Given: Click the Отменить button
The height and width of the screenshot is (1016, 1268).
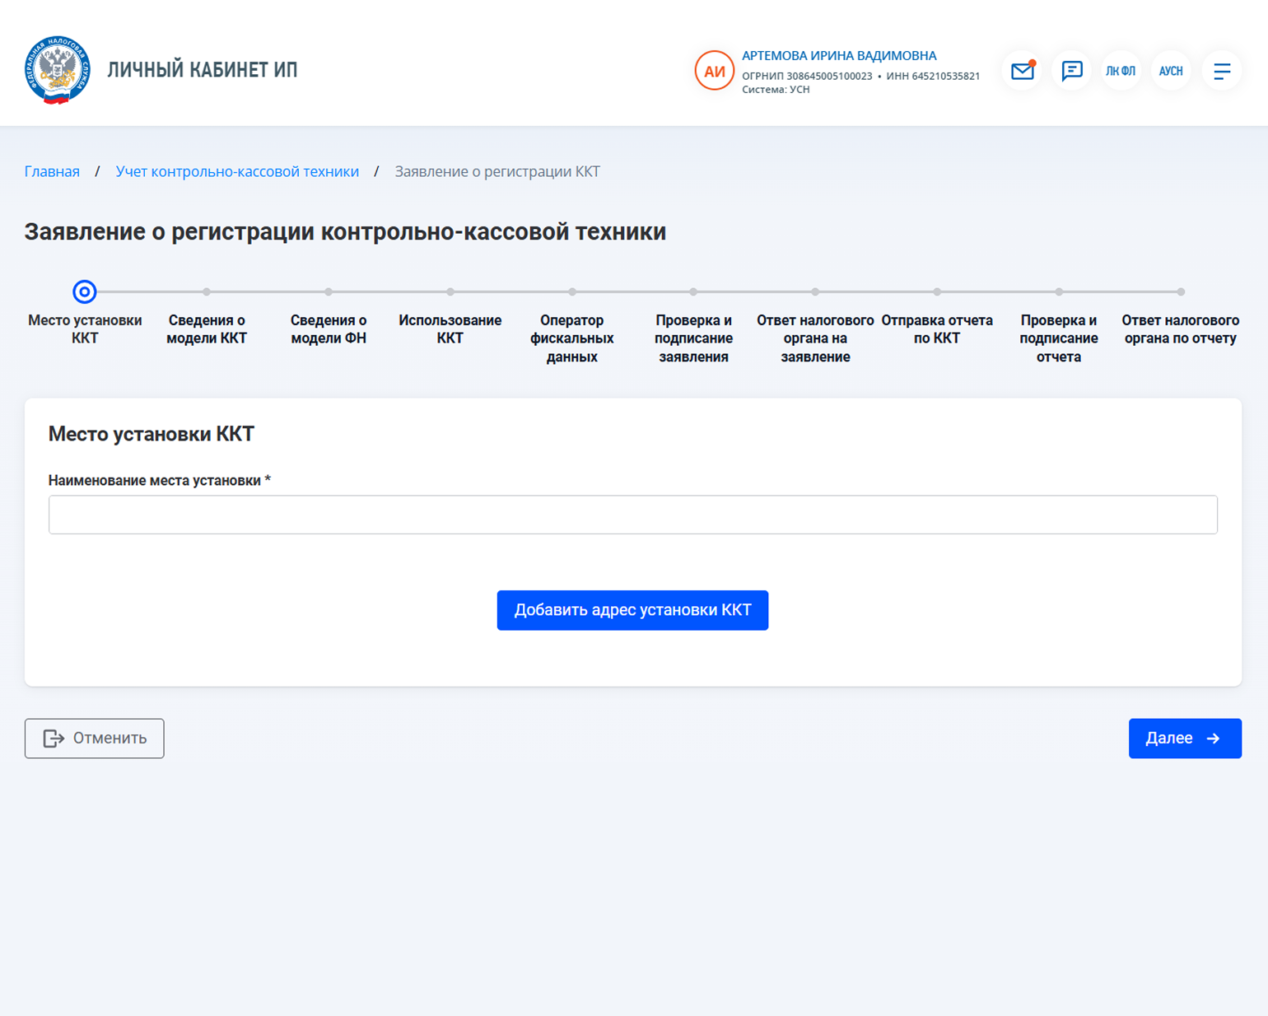Looking at the screenshot, I should 95,738.
